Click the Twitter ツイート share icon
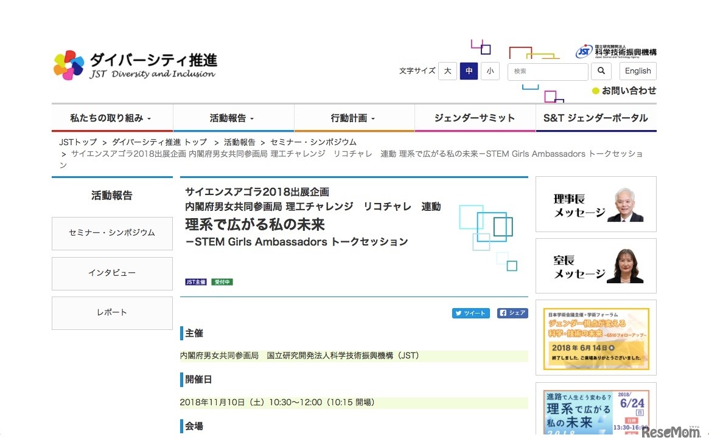The height and width of the screenshot is (446, 709). (470, 313)
